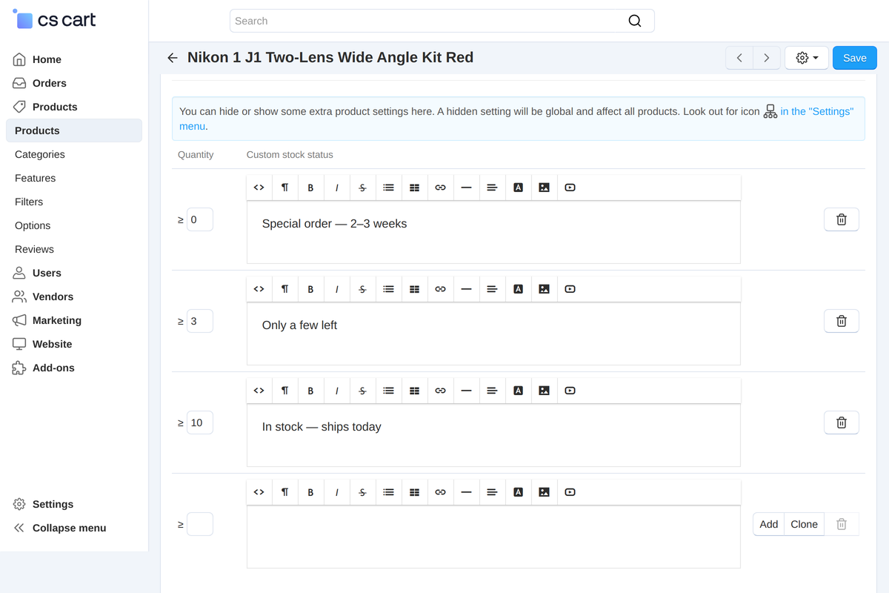Insert video in the empty bottom editor
Image resolution: width=889 pixels, height=593 pixels.
coord(570,492)
